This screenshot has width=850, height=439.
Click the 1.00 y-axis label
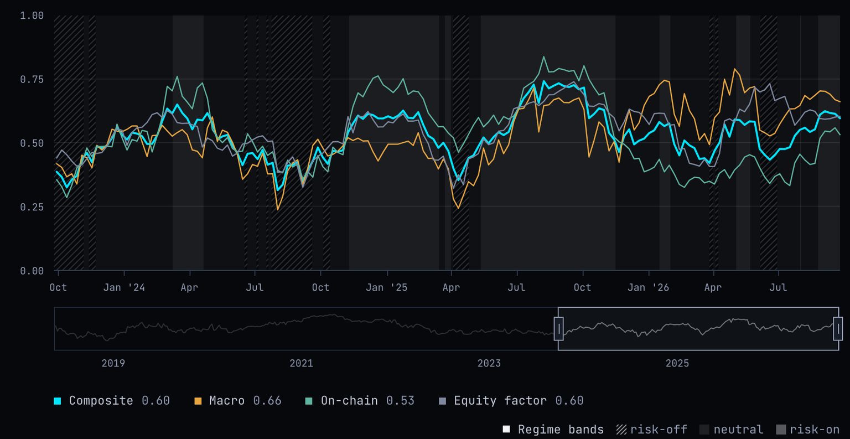(x=32, y=16)
